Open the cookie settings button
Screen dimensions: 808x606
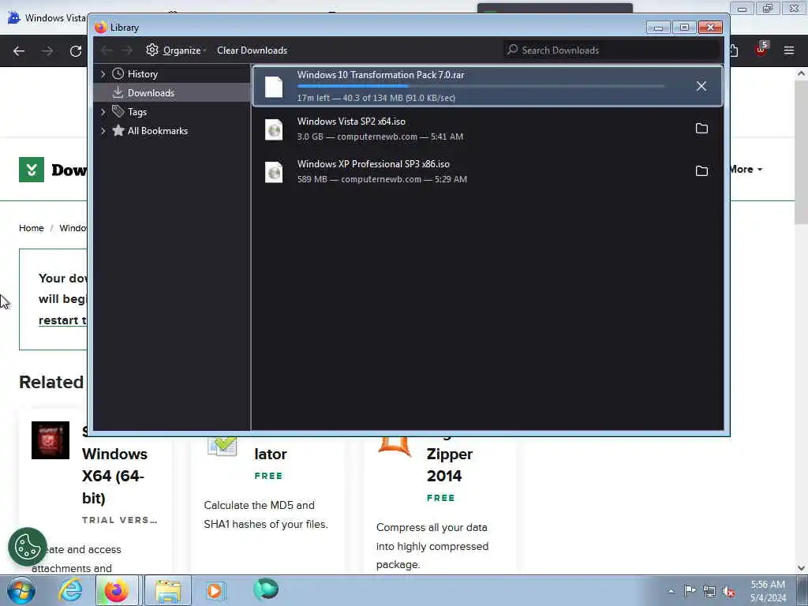pyautogui.click(x=28, y=547)
